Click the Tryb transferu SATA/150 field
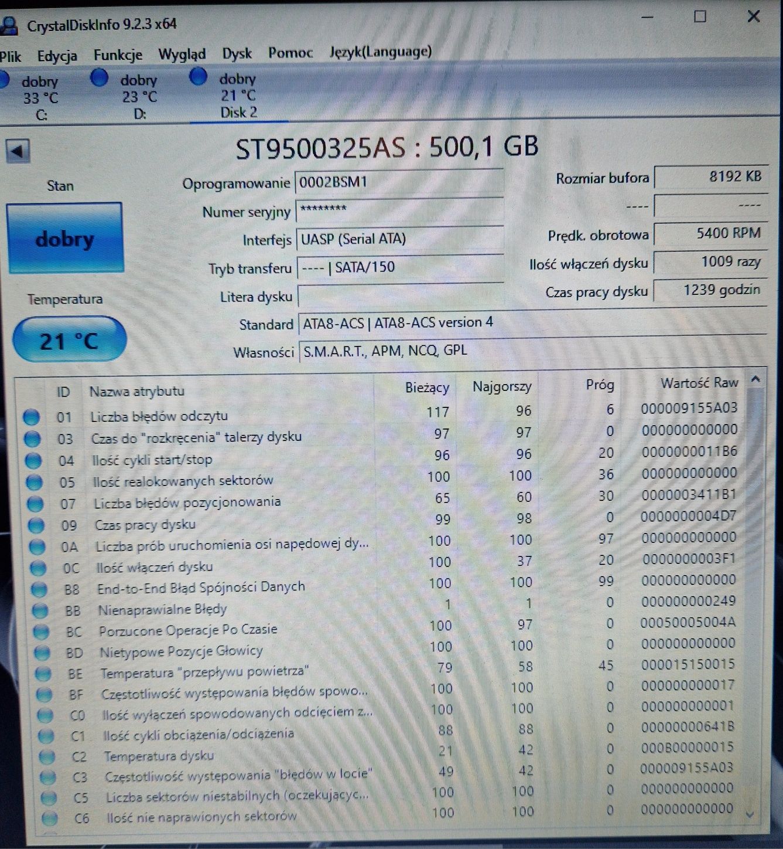783x849 pixels. coord(400,267)
